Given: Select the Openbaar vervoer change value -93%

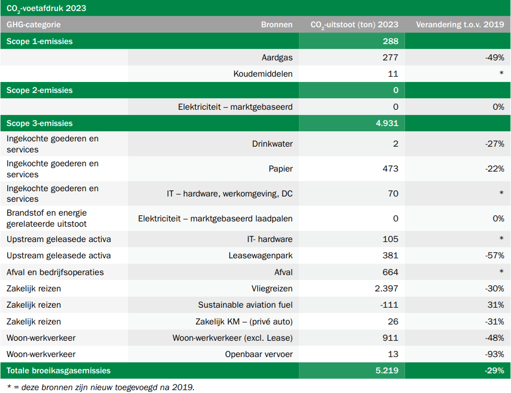Looking at the screenshot, I should click(494, 354).
